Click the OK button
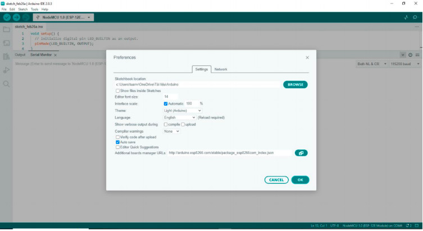This screenshot has width=423, height=231. tap(300, 180)
